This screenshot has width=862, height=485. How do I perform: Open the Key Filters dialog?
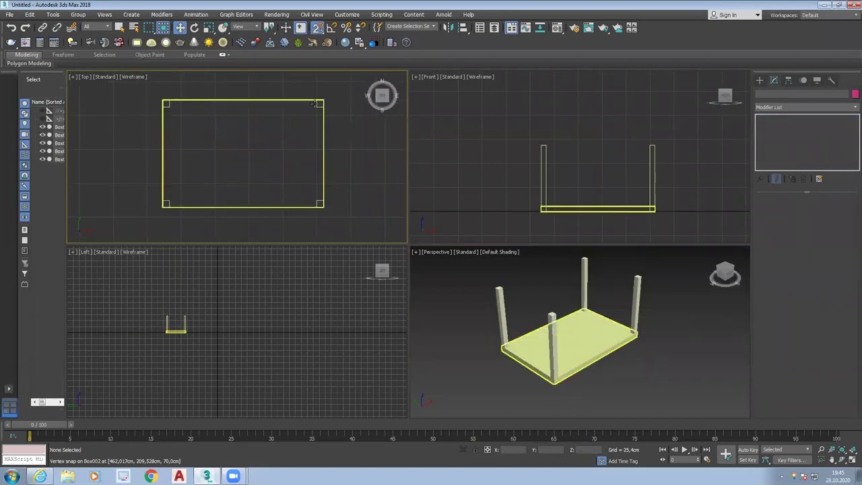(x=792, y=460)
